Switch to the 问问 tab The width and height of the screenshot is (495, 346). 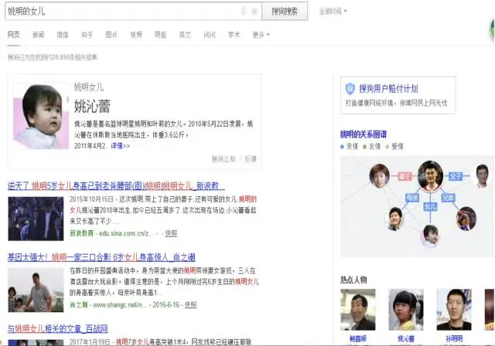[210, 35]
